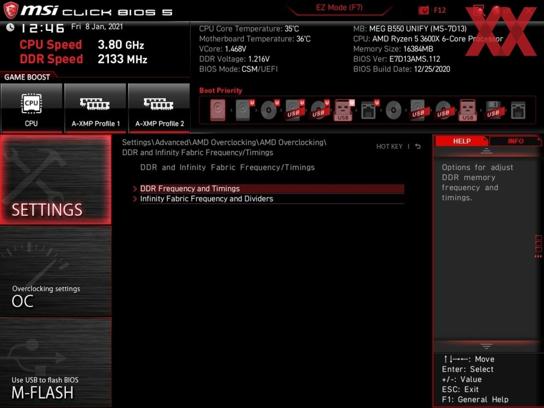Enable Game Boost with the CPU icon
This screenshot has height=408, width=544.
(31, 108)
